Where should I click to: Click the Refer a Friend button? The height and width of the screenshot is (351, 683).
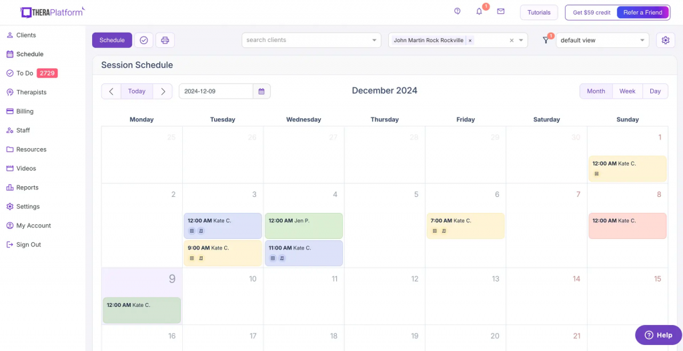(x=642, y=12)
